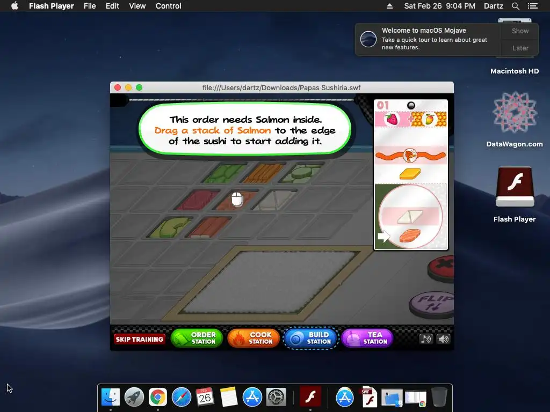Open Notes from the Dock

(x=229, y=398)
